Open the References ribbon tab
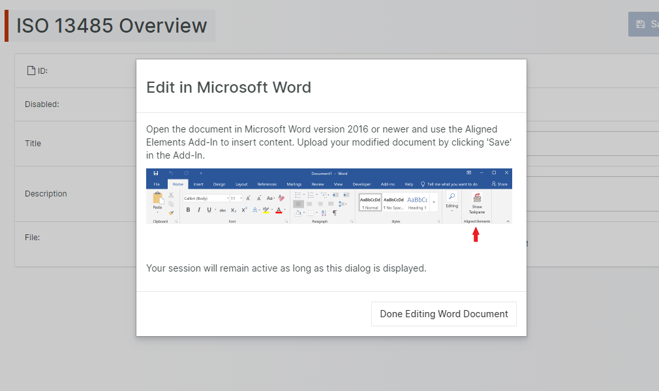Screen dimensions: 659x391 point(266,184)
